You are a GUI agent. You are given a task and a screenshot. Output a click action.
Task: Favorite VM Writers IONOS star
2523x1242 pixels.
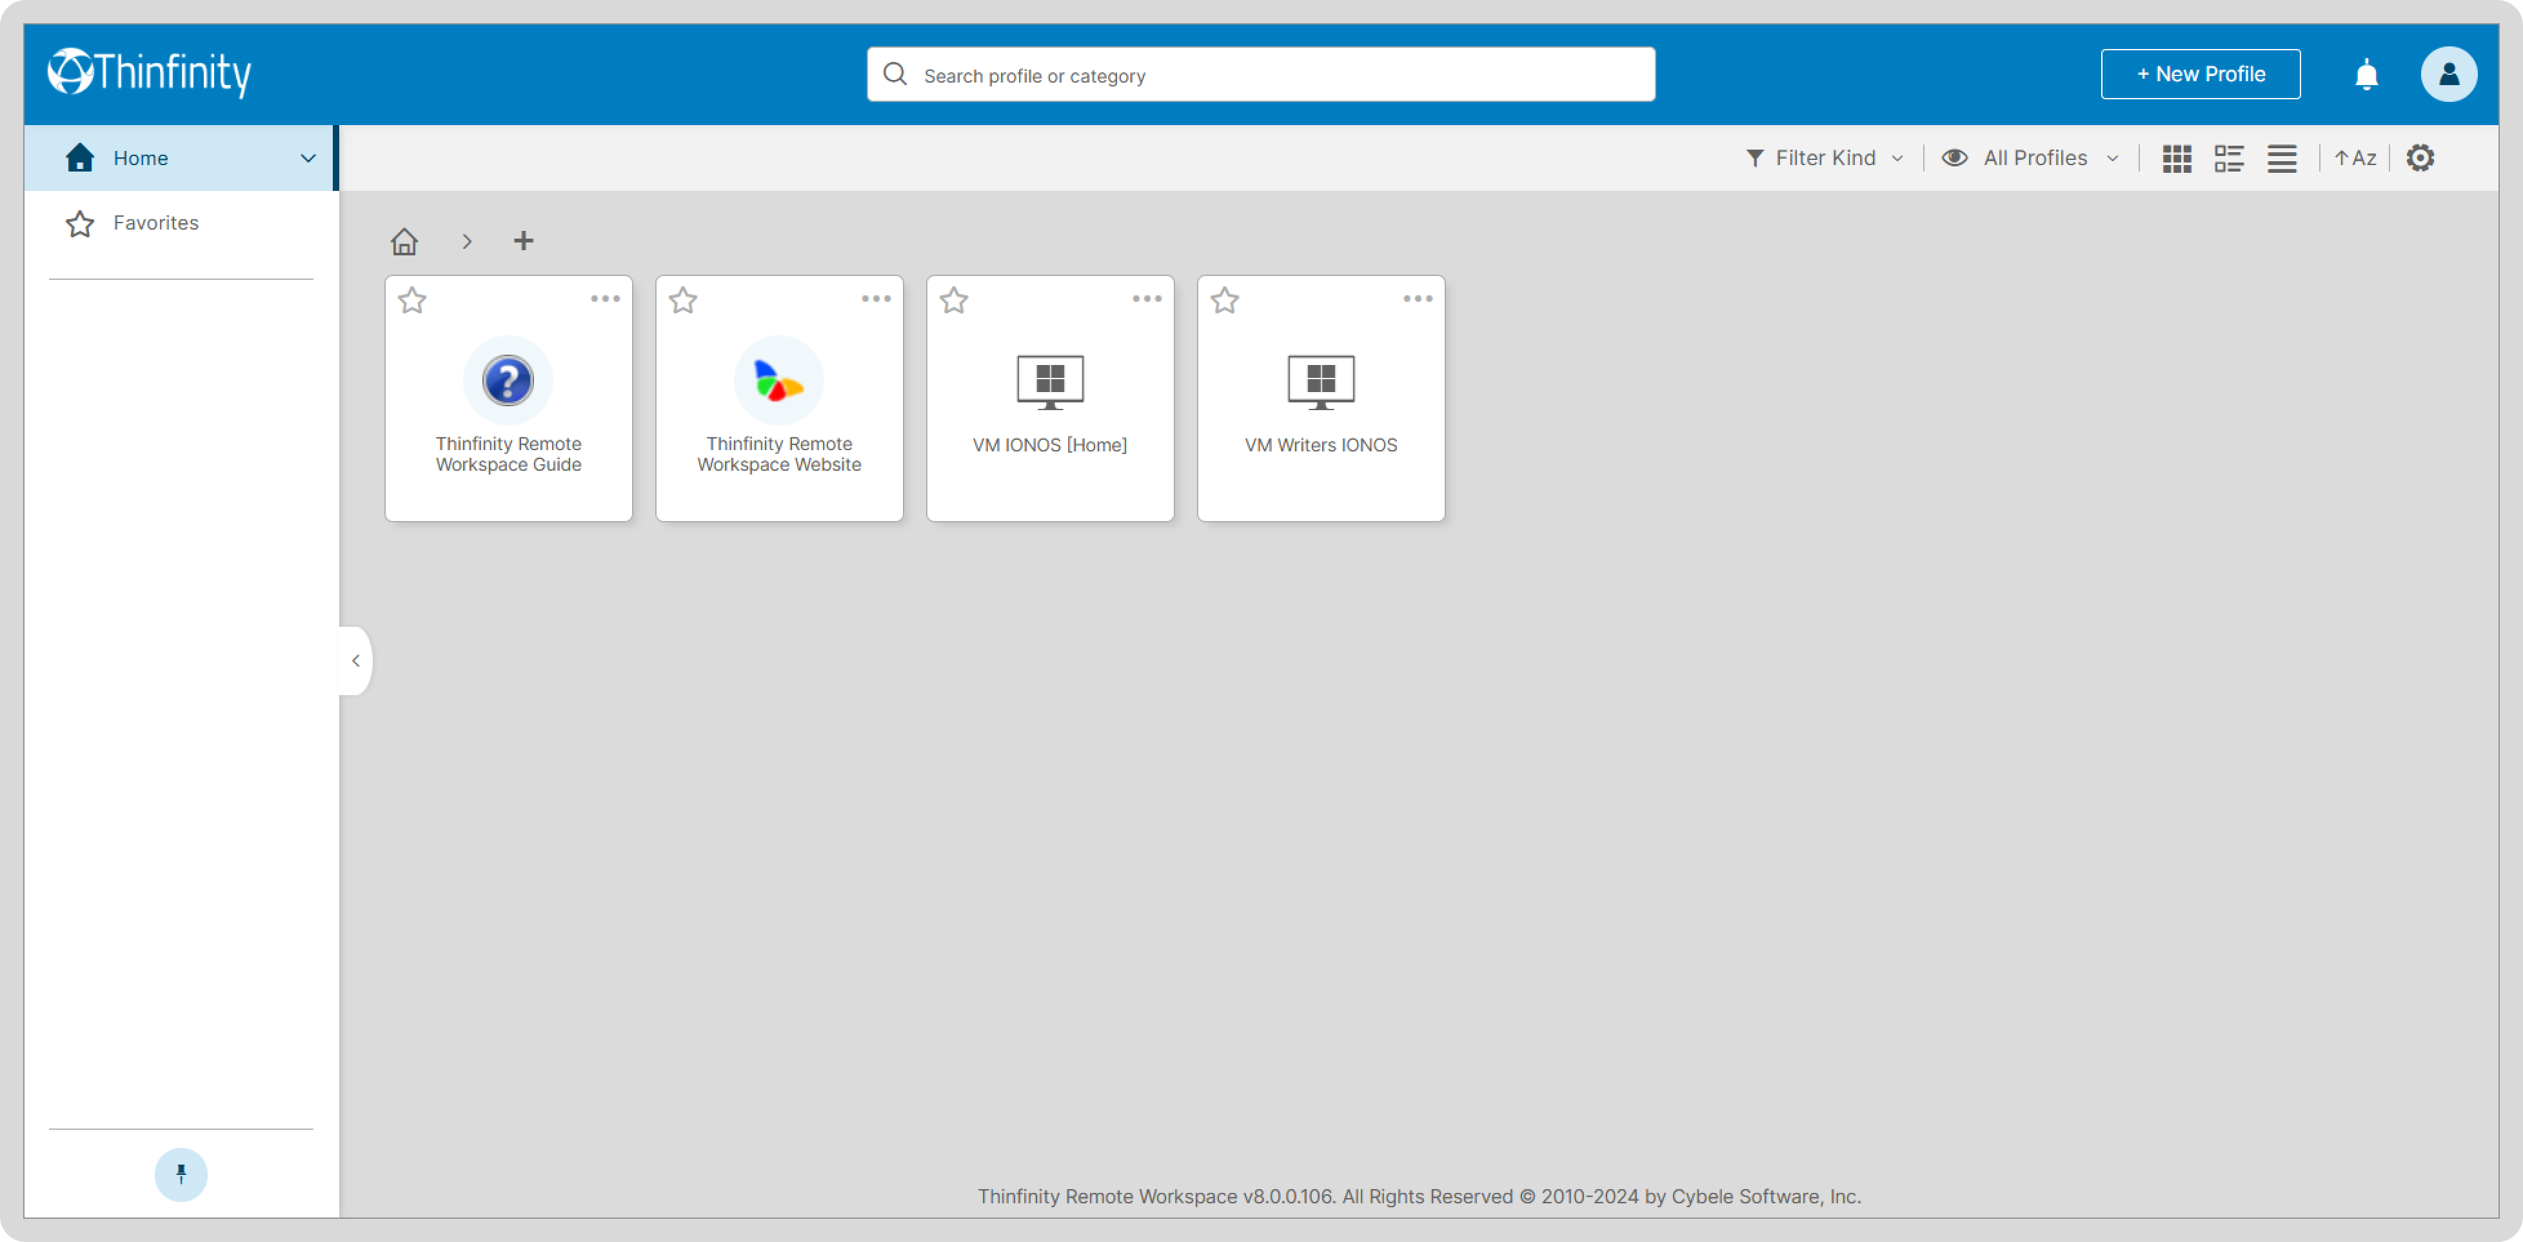click(x=1225, y=300)
